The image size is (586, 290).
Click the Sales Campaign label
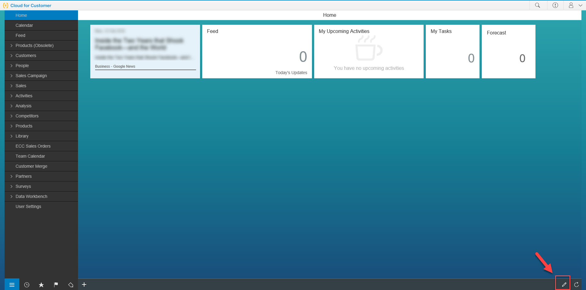coord(31,76)
